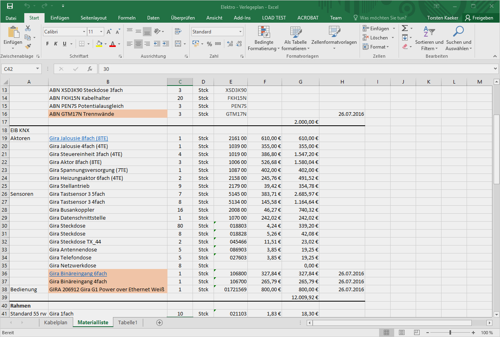500x337 pixels.
Task: Select the Format Painter brush icon
Action: click(28, 47)
